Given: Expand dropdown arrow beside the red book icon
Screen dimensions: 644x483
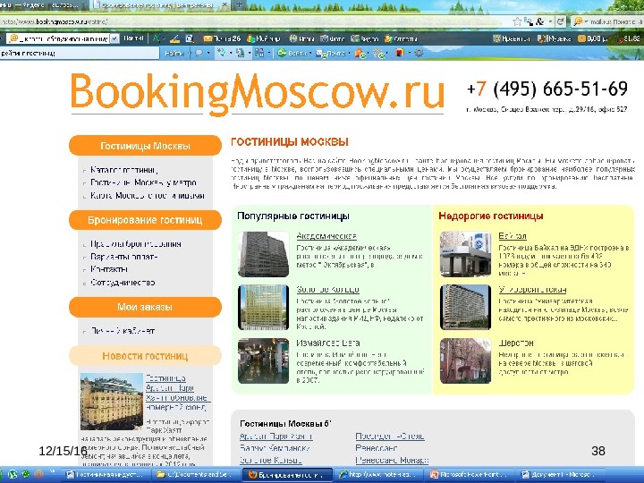Looking at the screenshot, I should click(x=409, y=53).
